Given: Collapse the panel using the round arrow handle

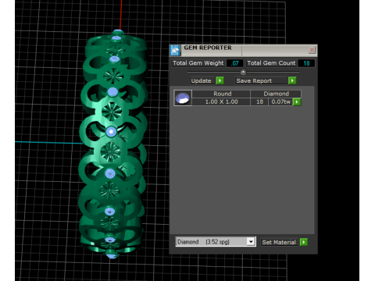Looking at the screenshot, I should pyautogui.click(x=243, y=72).
